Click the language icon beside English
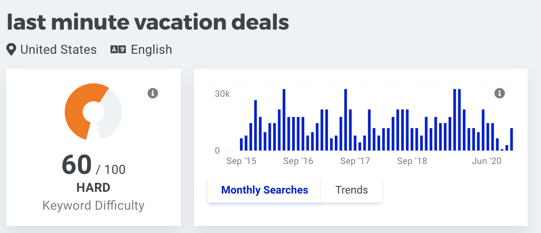Image resolution: width=541 pixels, height=233 pixels. [118, 49]
